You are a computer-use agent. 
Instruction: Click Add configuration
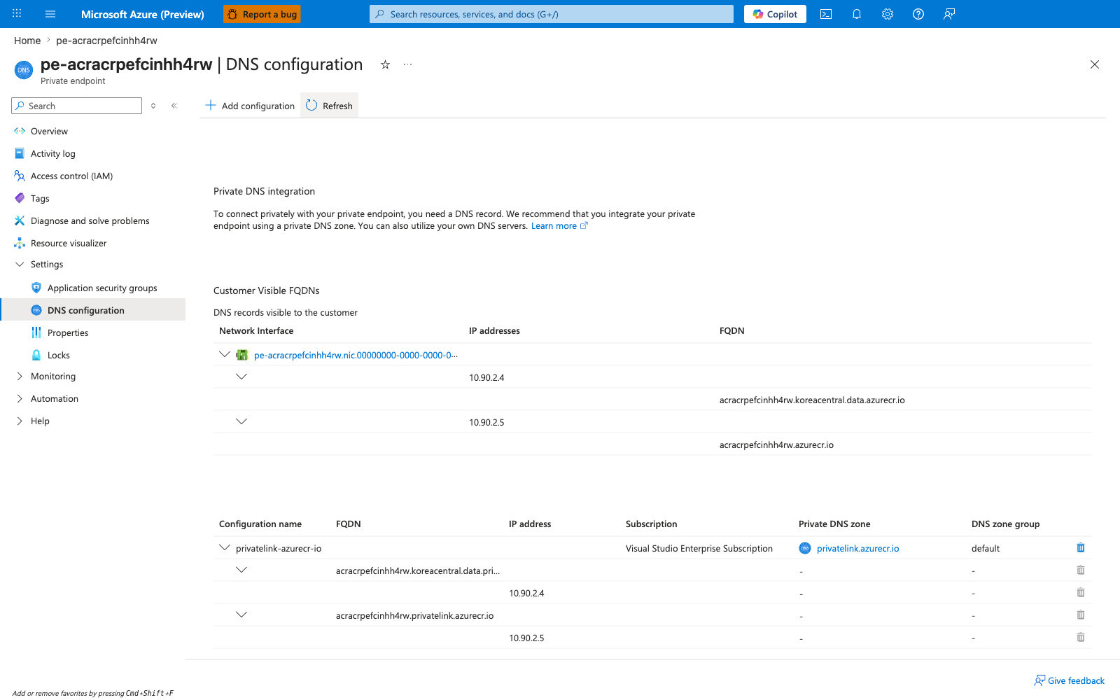tap(250, 106)
